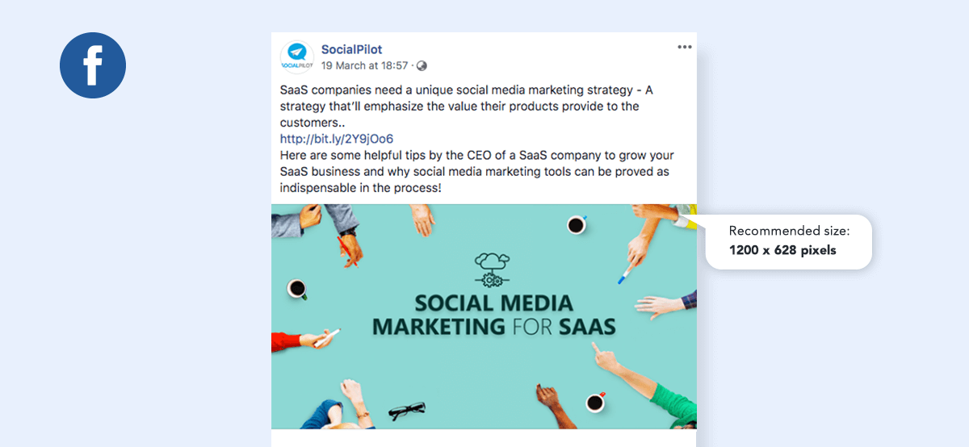
Task: Click the coffee cup at image top center
Action: tap(576, 224)
